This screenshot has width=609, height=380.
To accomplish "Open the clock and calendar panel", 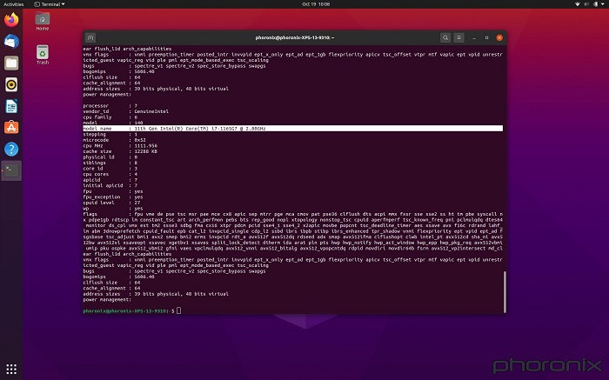I will tap(304, 3).
